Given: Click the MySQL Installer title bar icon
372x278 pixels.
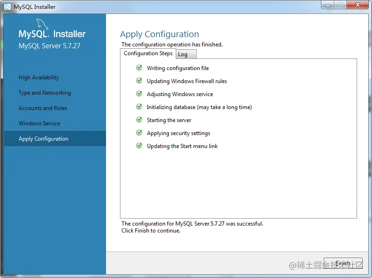Looking at the screenshot, I should tap(7, 6).
